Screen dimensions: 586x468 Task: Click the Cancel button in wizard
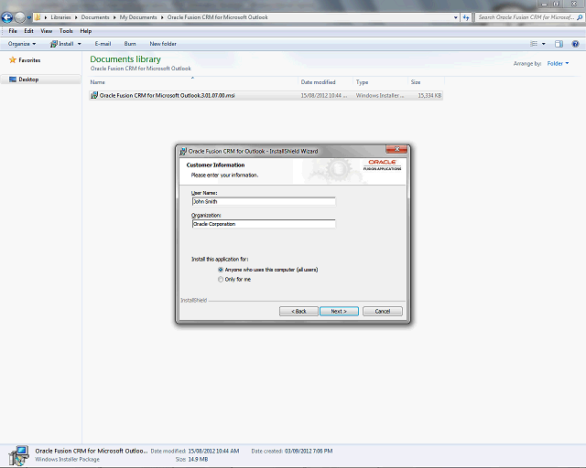tap(383, 312)
